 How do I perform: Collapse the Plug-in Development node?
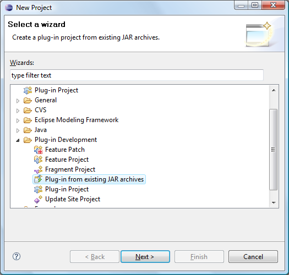pos(18,140)
